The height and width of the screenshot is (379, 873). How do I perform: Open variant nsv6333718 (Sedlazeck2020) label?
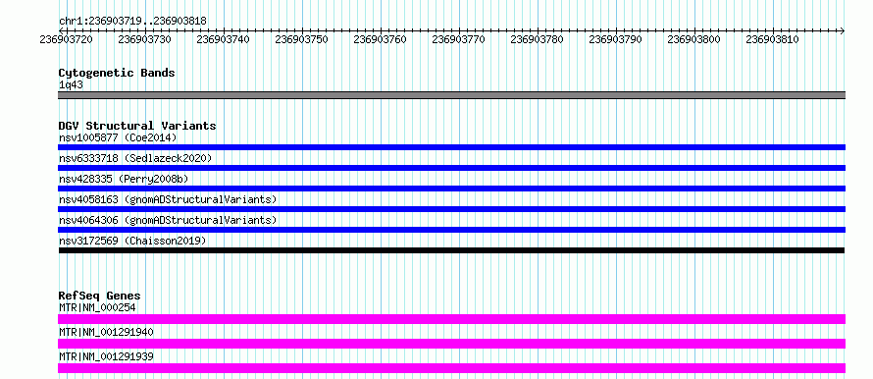point(135,158)
